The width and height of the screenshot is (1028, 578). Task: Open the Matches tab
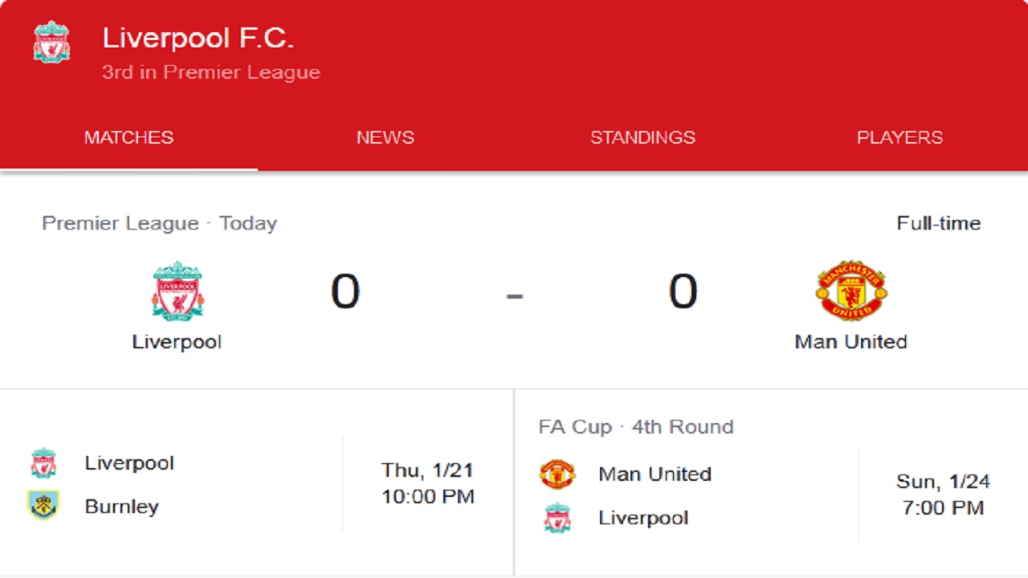point(128,137)
